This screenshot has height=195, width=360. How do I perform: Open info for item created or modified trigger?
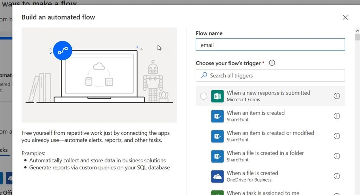pyautogui.click(x=336, y=136)
